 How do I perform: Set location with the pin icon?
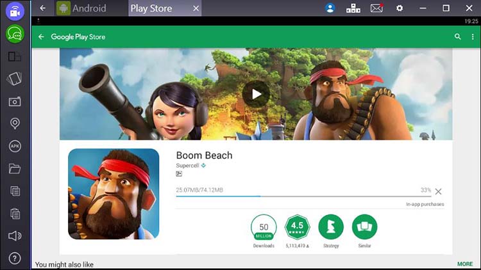pyautogui.click(x=15, y=123)
